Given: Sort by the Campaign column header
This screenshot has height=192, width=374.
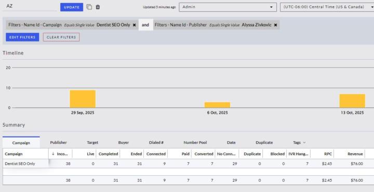Looking at the screenshot, I should tap(14, 154).
